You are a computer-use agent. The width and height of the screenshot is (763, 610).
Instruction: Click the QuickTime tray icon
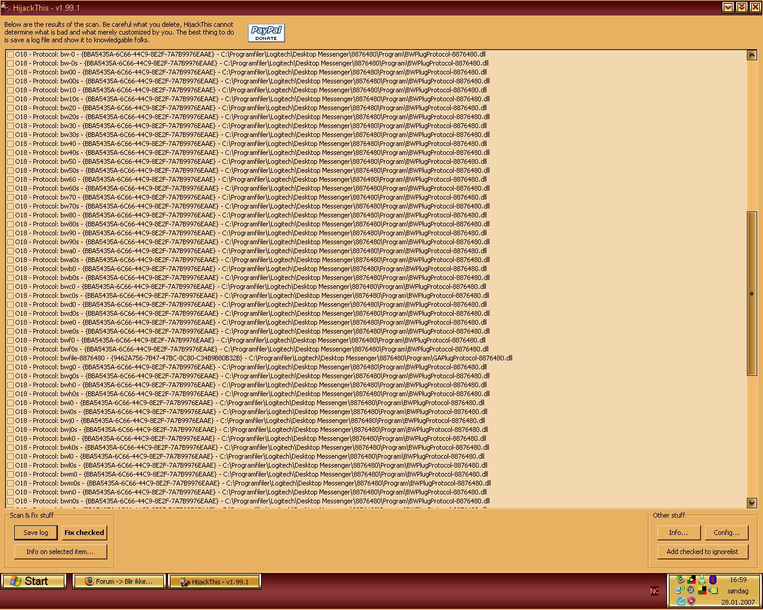[681, 600]
